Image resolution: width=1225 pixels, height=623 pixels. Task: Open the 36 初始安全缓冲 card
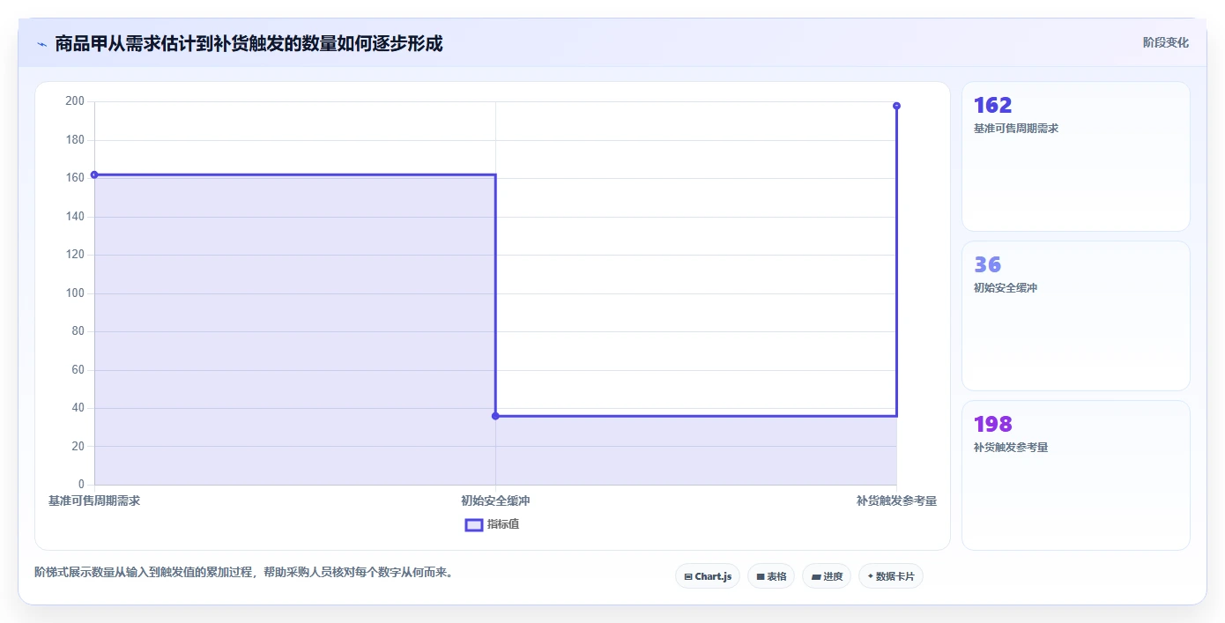coord(1075,315)
